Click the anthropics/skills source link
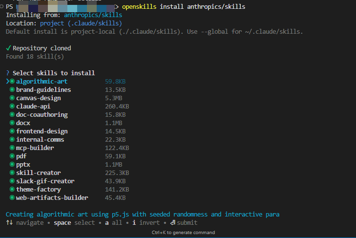 point(93,15)
